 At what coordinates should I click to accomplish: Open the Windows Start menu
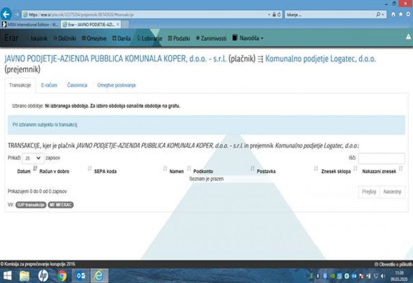point(7,276)
